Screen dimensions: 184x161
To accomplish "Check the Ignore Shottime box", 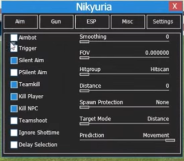I will pyautogui.click(x=14, y=133).
